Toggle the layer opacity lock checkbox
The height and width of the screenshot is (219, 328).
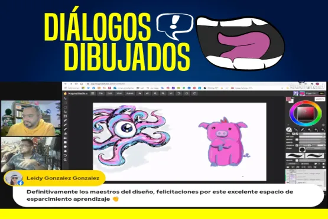pos(297,161)
